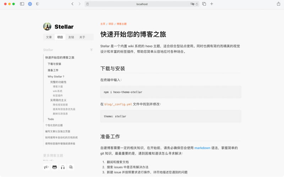Click the 准备工作 section heading
The height and width of the screenshot is (177, 284).
[110, 137]
